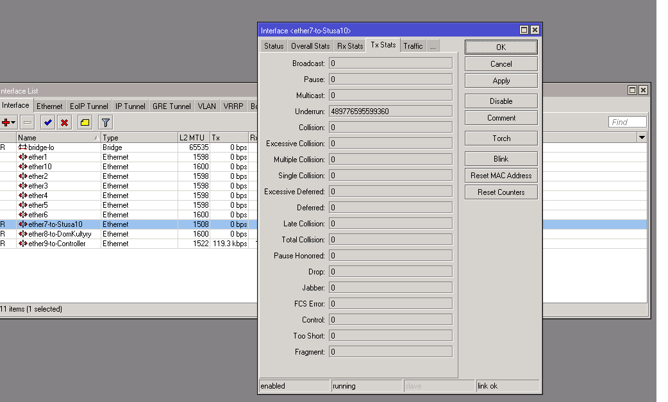Open the EoIP Tunnel tab
The height and width of the screenshot is (402, 668).
pyautogui.click(x=89, y=106)
